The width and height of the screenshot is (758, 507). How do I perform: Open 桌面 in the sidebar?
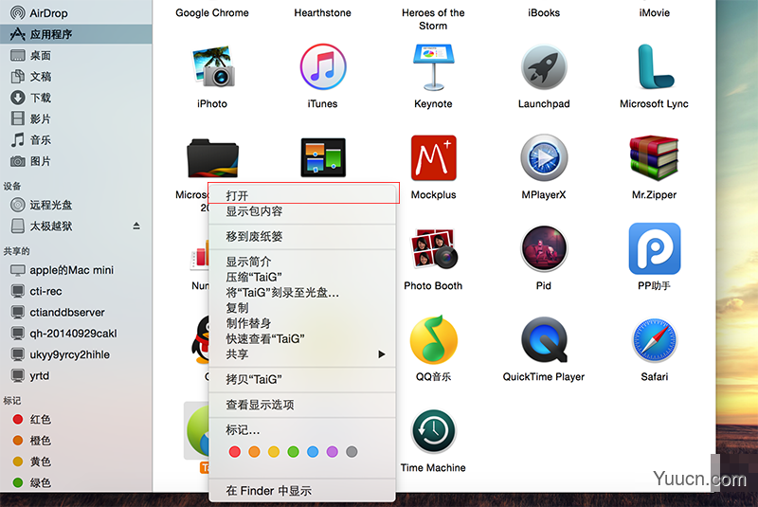click(x=76, y=56)
